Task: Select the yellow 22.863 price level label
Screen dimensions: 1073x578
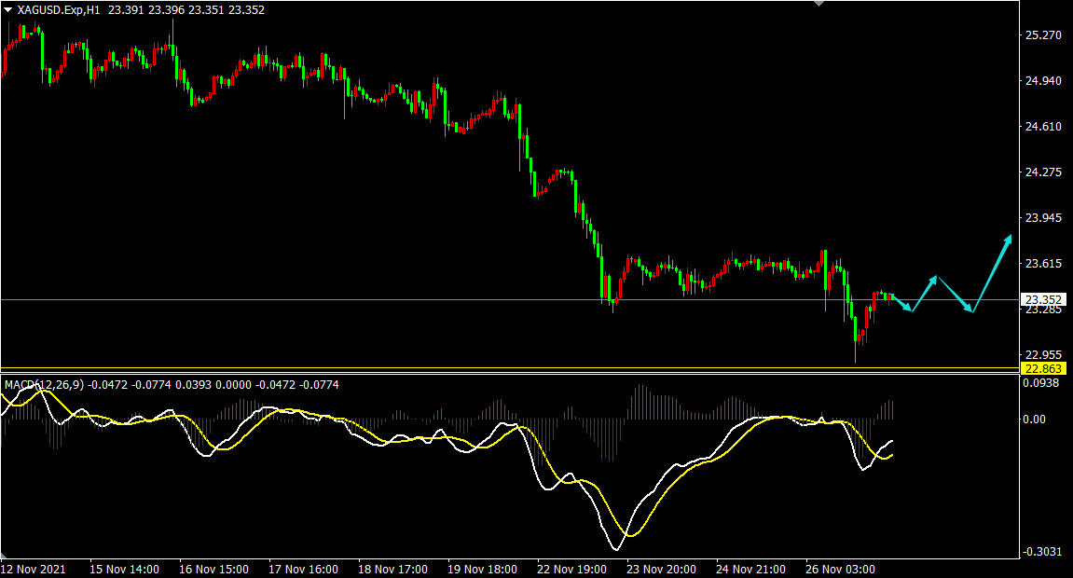Action: coord(1043,369)
